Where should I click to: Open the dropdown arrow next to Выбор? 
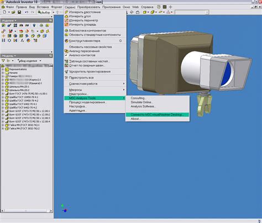pyautogui.click(x=54, y=12)
